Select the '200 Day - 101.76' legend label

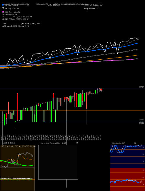12,12
